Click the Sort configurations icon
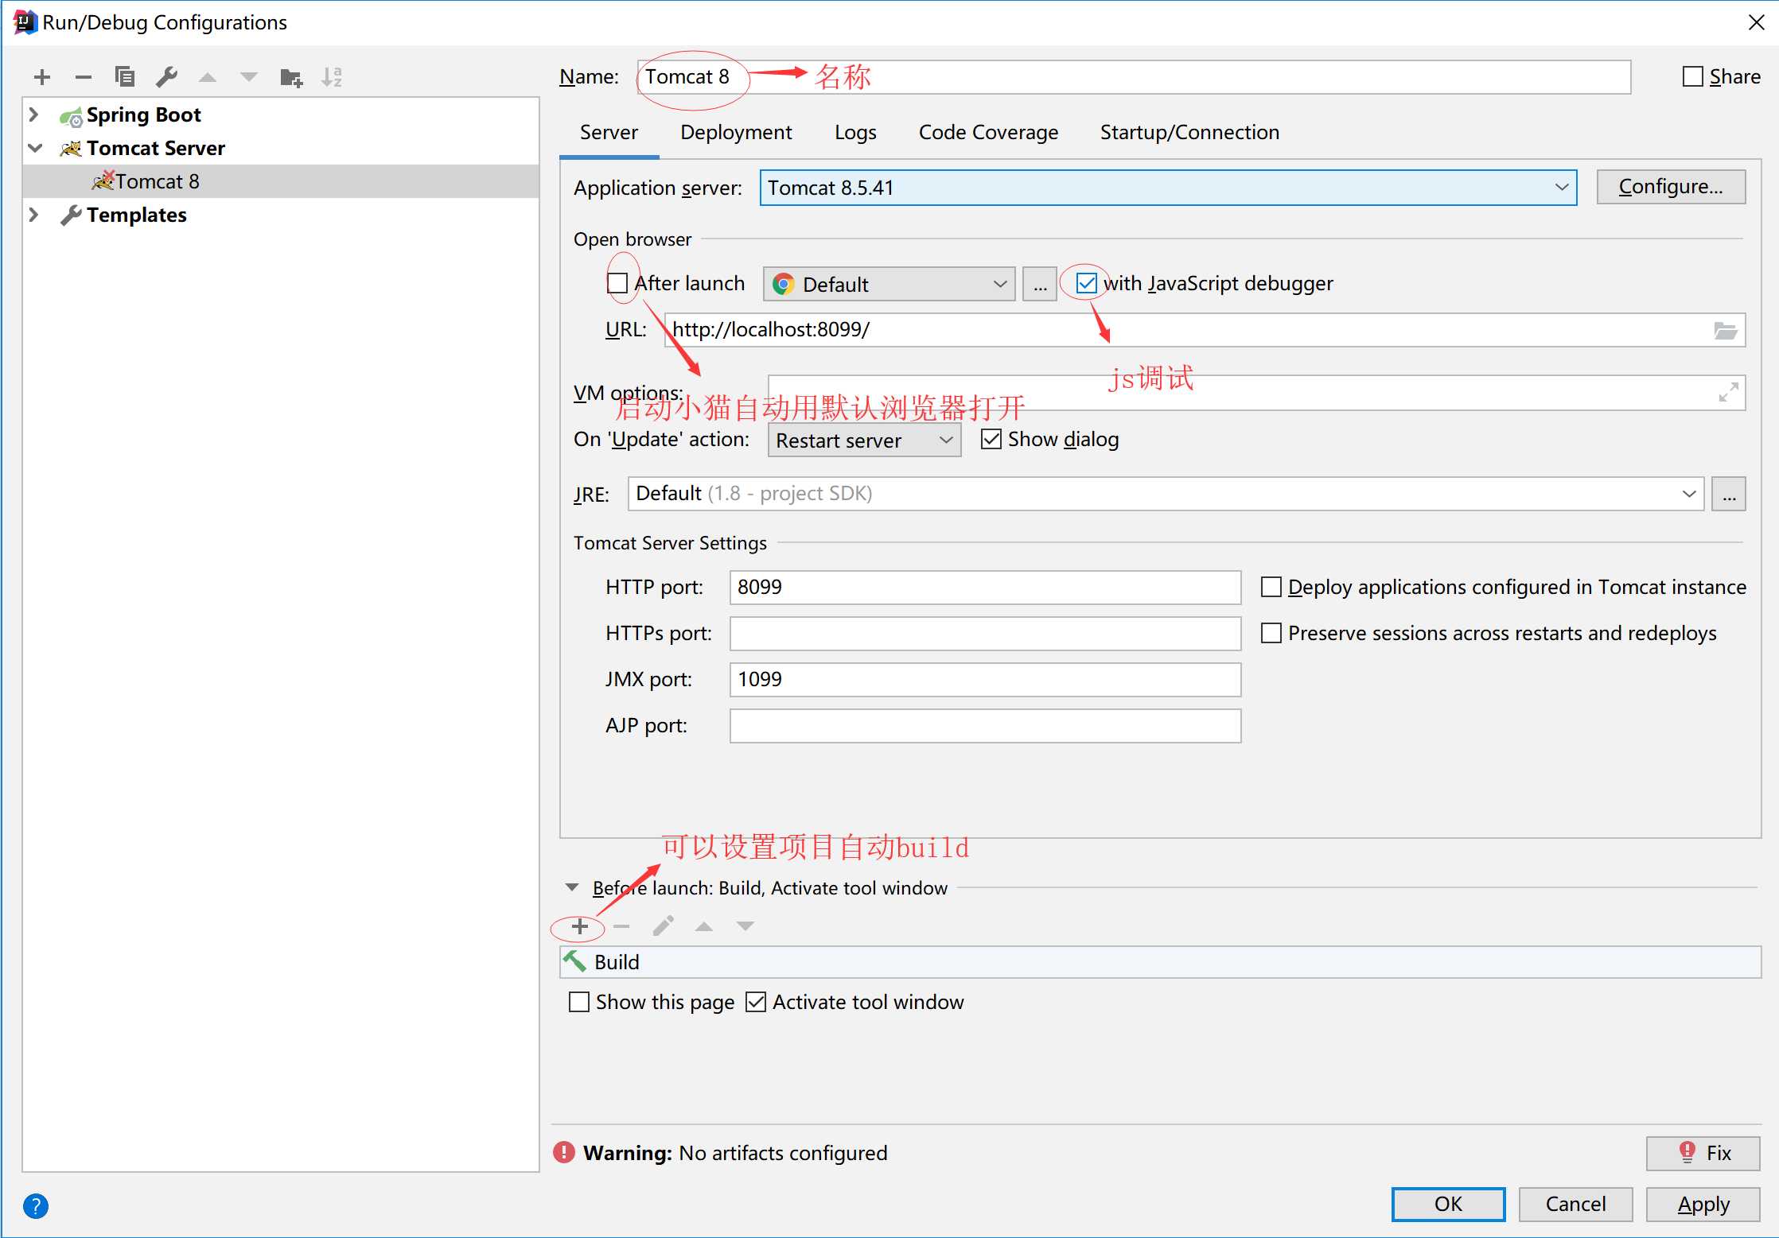1779x1238 pixels. [x=334, y=74]
